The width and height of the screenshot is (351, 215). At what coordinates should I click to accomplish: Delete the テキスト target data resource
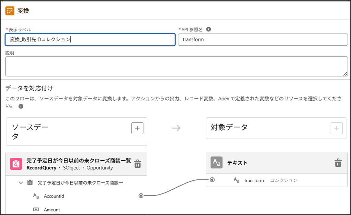tap(338, 163)
